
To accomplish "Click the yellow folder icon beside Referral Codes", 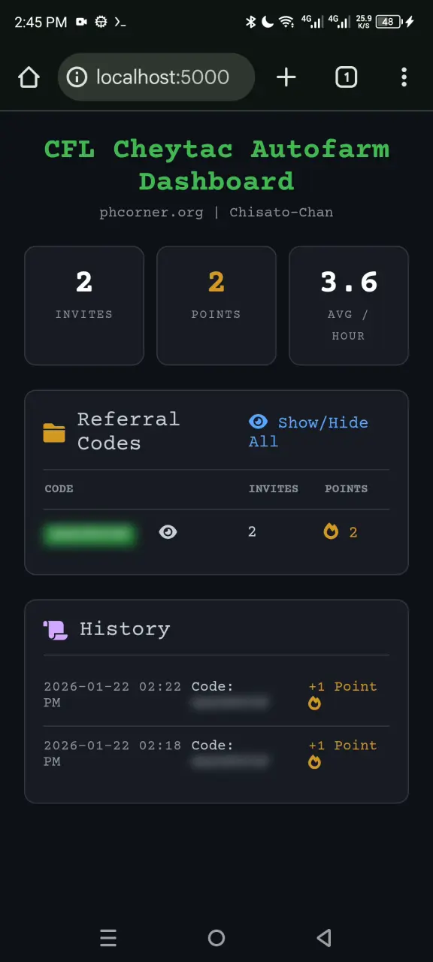I will point(54,432).
